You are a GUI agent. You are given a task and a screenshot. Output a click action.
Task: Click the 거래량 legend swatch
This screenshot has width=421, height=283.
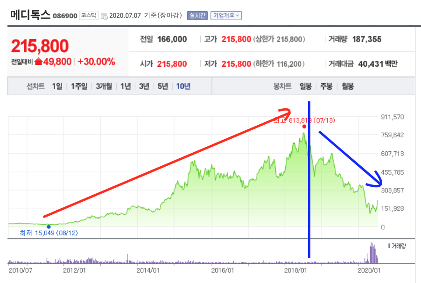[x=389, y=246]
